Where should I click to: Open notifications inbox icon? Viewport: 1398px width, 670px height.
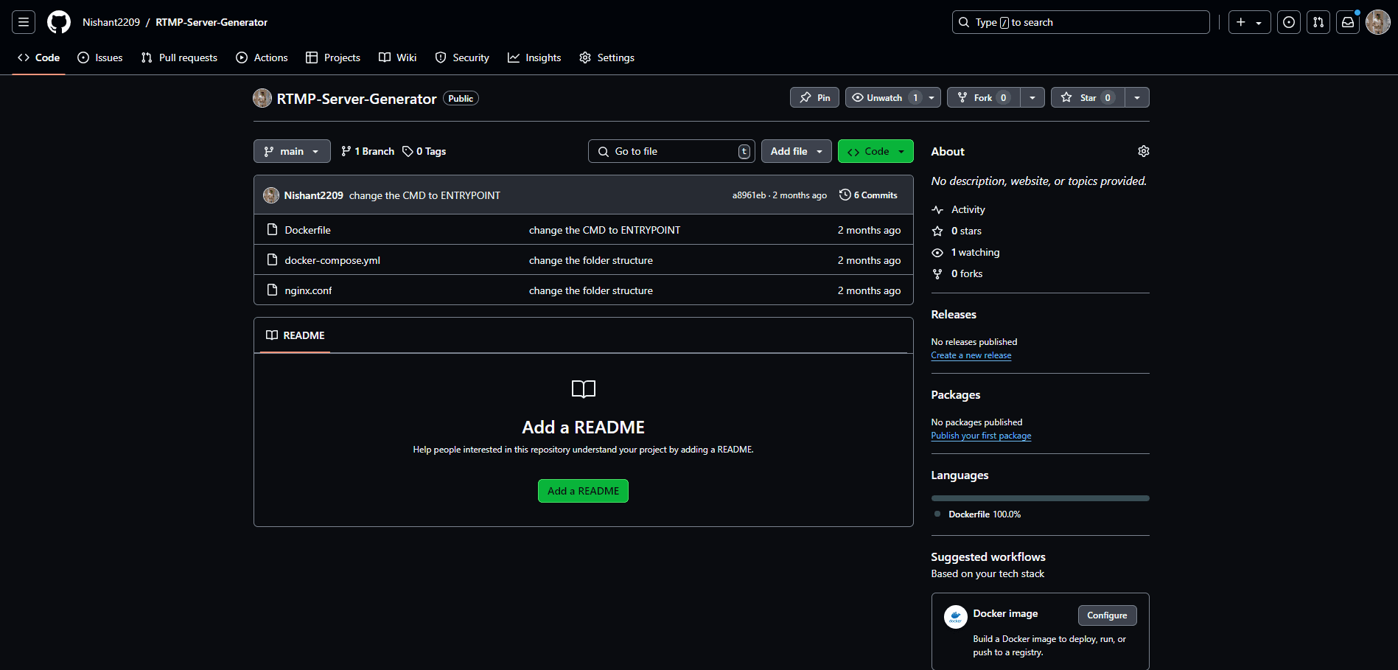[1347, 22]
